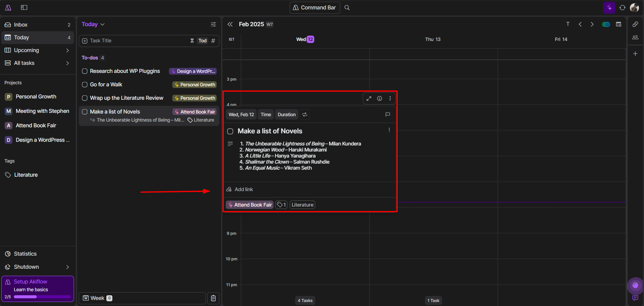Viewport: 644px width, 306px height.
Task: Open the contacts people icon
Action: (x=635, y=37)
